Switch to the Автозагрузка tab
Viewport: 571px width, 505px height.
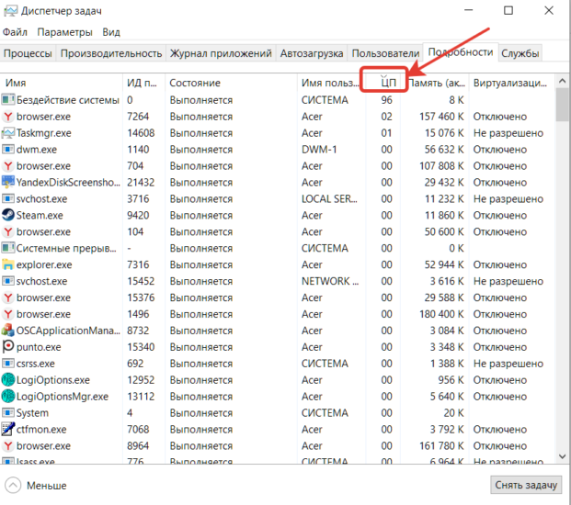[312, 53]
